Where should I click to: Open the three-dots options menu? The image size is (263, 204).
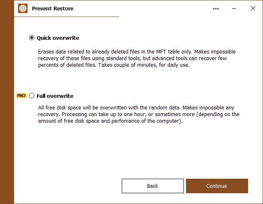[x=216, y=9]
